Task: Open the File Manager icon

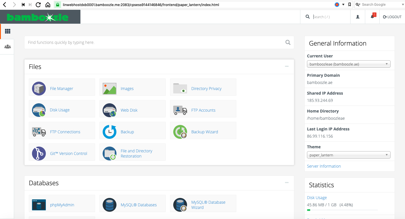Action: 39,89
